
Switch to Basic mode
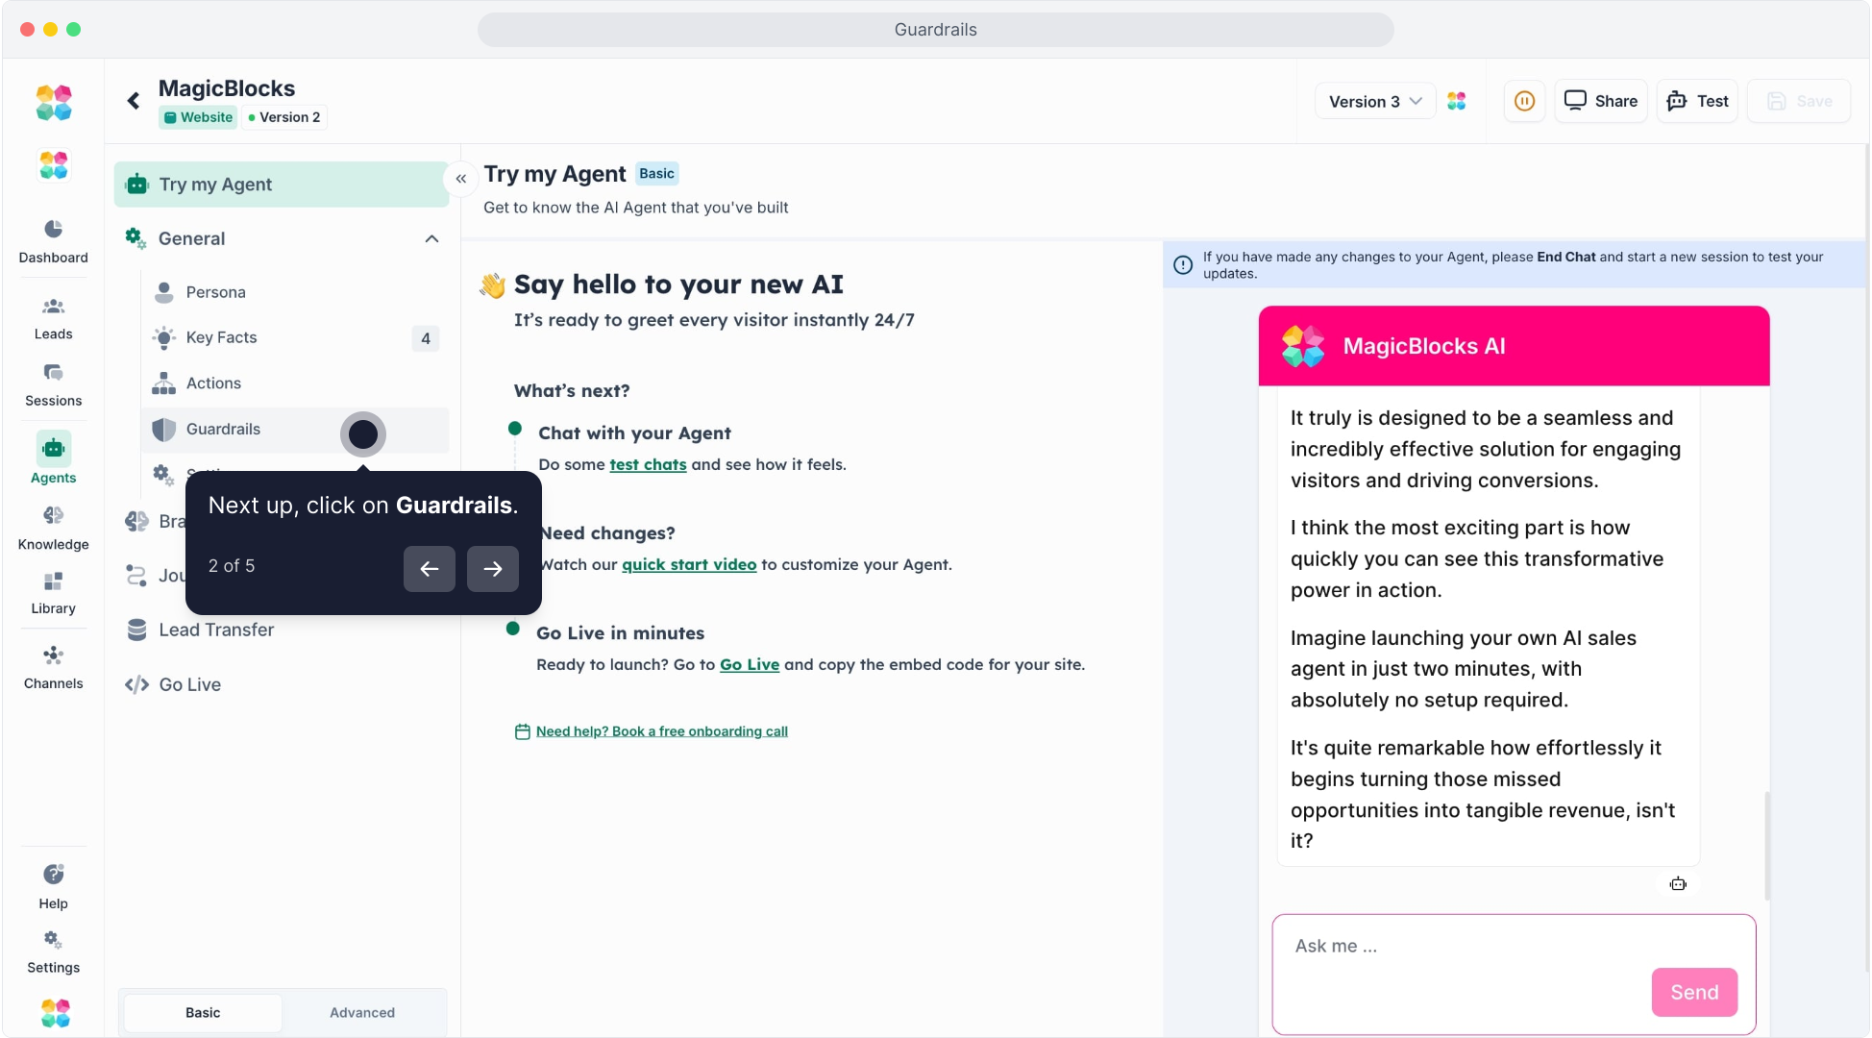(x=203, y=1012)
